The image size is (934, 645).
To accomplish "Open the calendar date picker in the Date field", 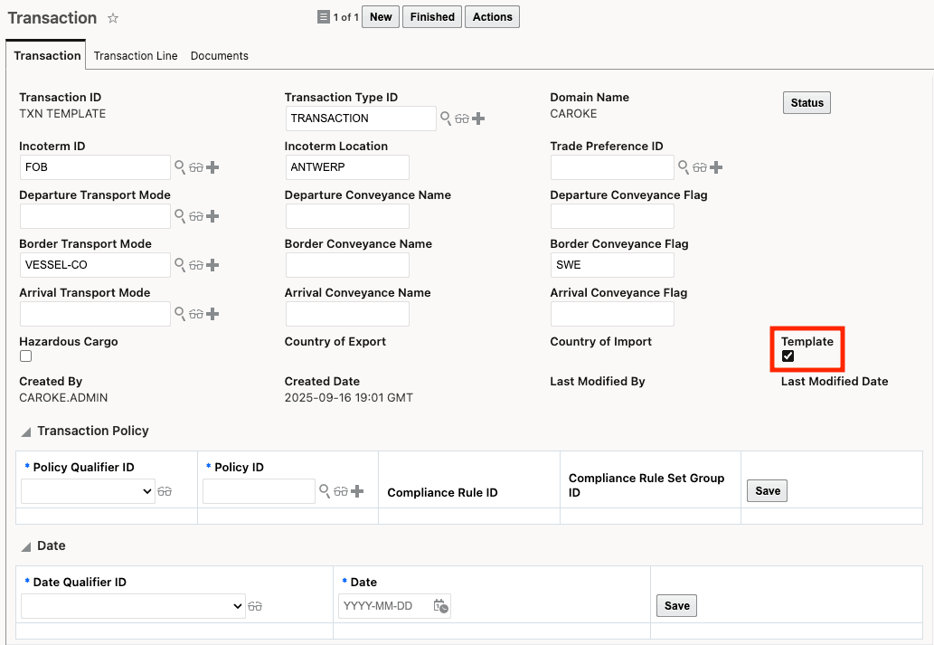I will pyautogui.click(x=439, y=606).
